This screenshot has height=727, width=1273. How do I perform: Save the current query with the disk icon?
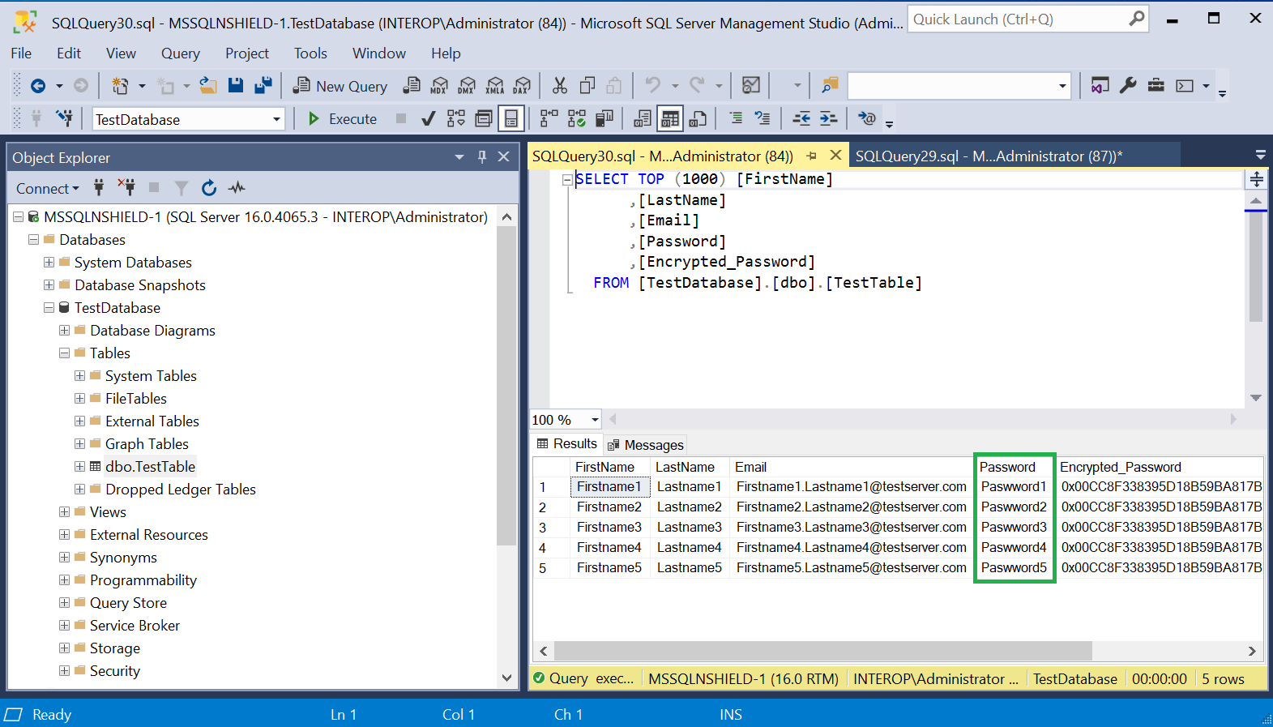(236, 85)
